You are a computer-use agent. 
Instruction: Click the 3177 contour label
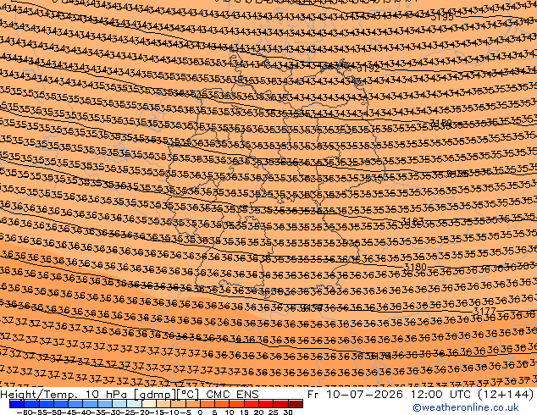[484, 311]
